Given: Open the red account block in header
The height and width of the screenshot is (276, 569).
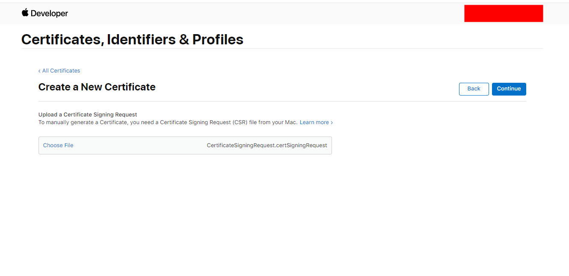Looking at the screenshot, I should 504,13.
